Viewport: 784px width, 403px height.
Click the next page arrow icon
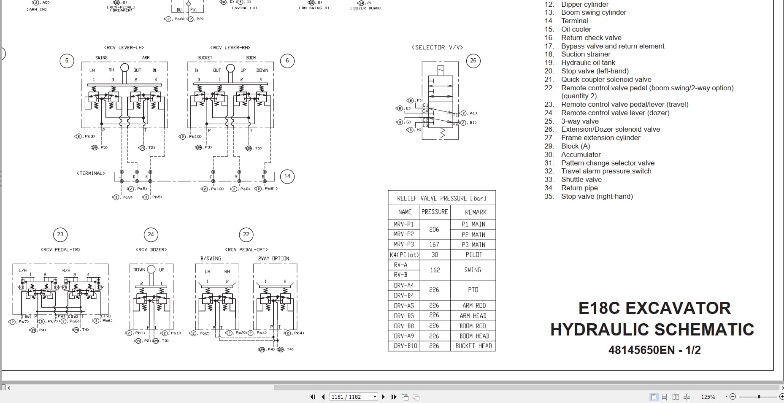click(383, 397)
